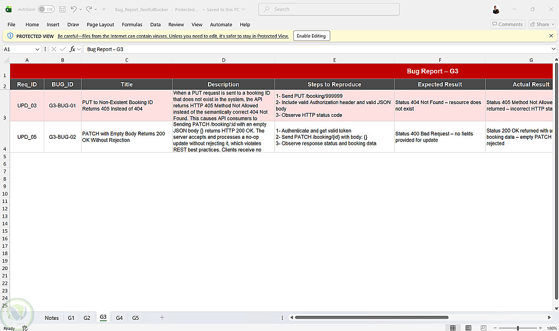
Task: Switch to the G4 sheet tab
Action: pyautogui.click(x=119, y=318)
